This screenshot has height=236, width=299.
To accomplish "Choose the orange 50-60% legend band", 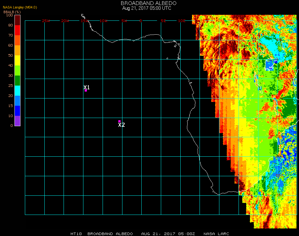I will (17, 50).
